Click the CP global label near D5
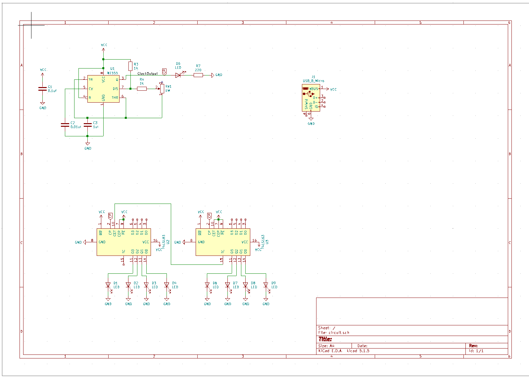 click(x=165, y=71)
